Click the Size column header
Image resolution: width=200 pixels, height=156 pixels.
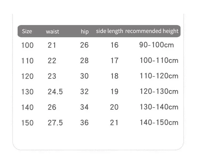(27, 31)
